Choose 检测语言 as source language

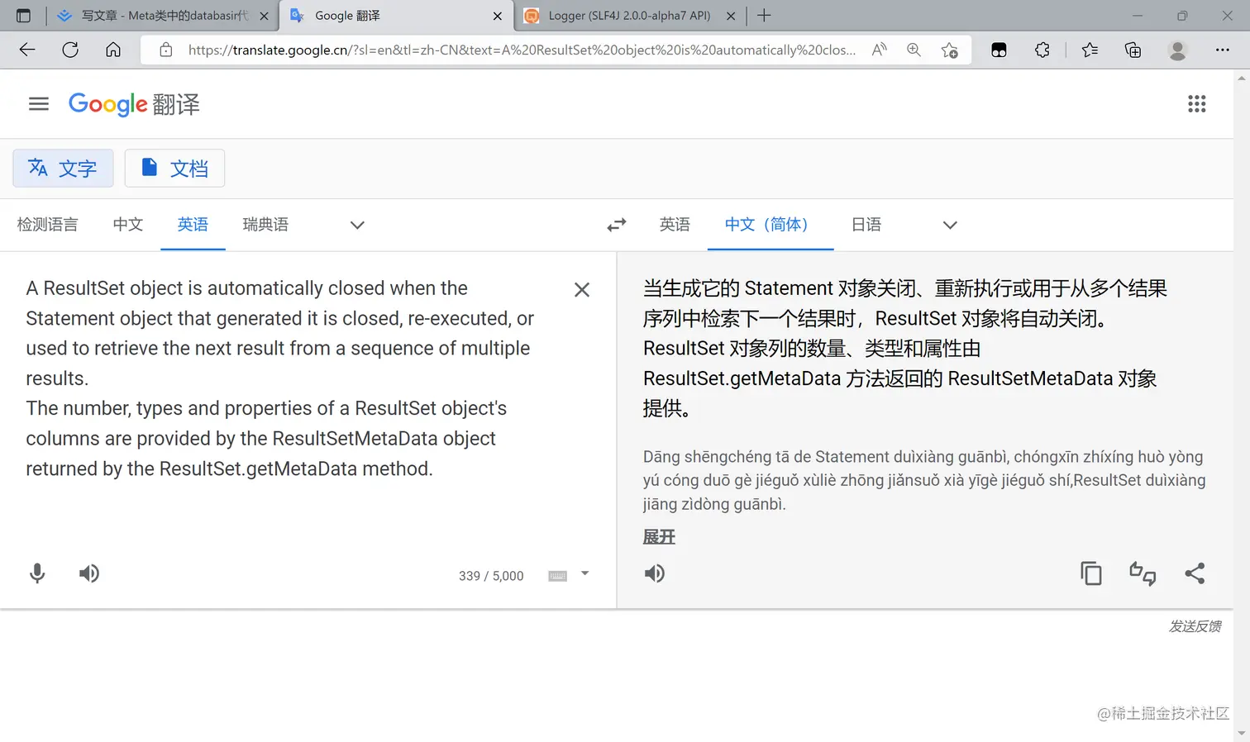[x=47, y=225]
